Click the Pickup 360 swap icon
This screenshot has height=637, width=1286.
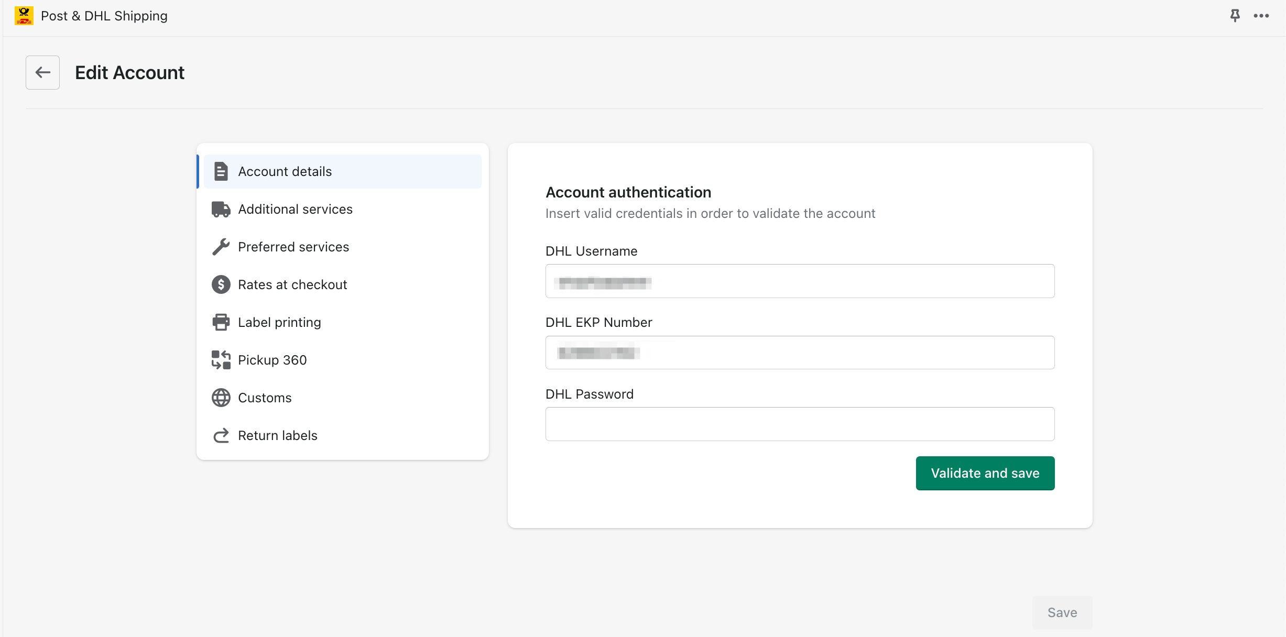click(221, 360)
